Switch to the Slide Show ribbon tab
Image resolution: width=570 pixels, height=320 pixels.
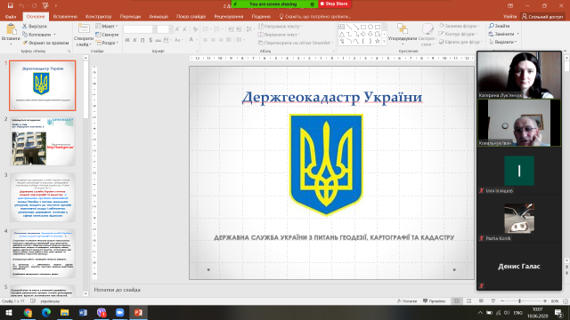pyautogui.click(x=191, y=16)
